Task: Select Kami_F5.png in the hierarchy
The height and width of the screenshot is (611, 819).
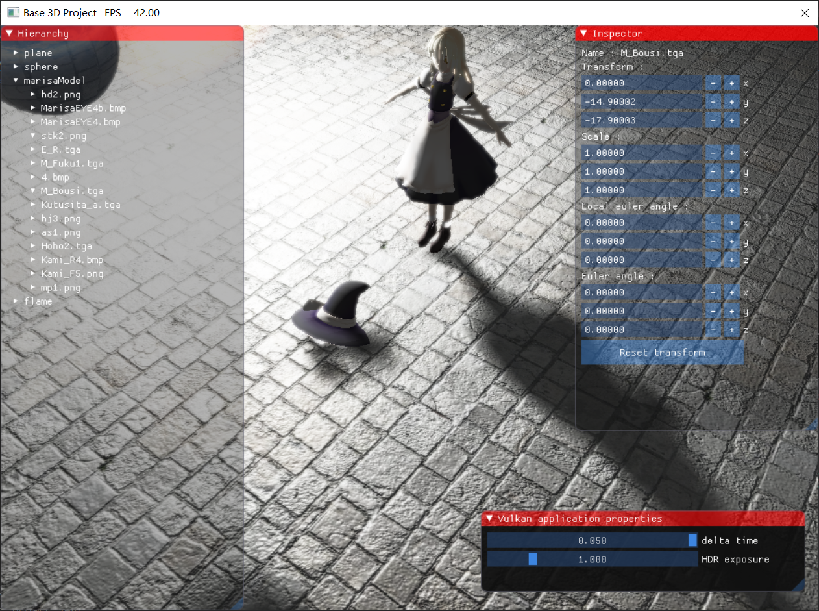Action: click(72, 274)
